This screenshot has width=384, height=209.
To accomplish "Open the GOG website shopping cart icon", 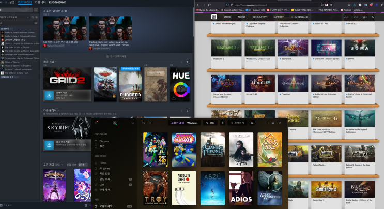I will click(365, 17).
